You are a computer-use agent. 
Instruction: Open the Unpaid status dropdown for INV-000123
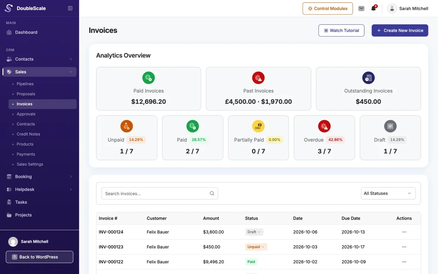point(256,247)
